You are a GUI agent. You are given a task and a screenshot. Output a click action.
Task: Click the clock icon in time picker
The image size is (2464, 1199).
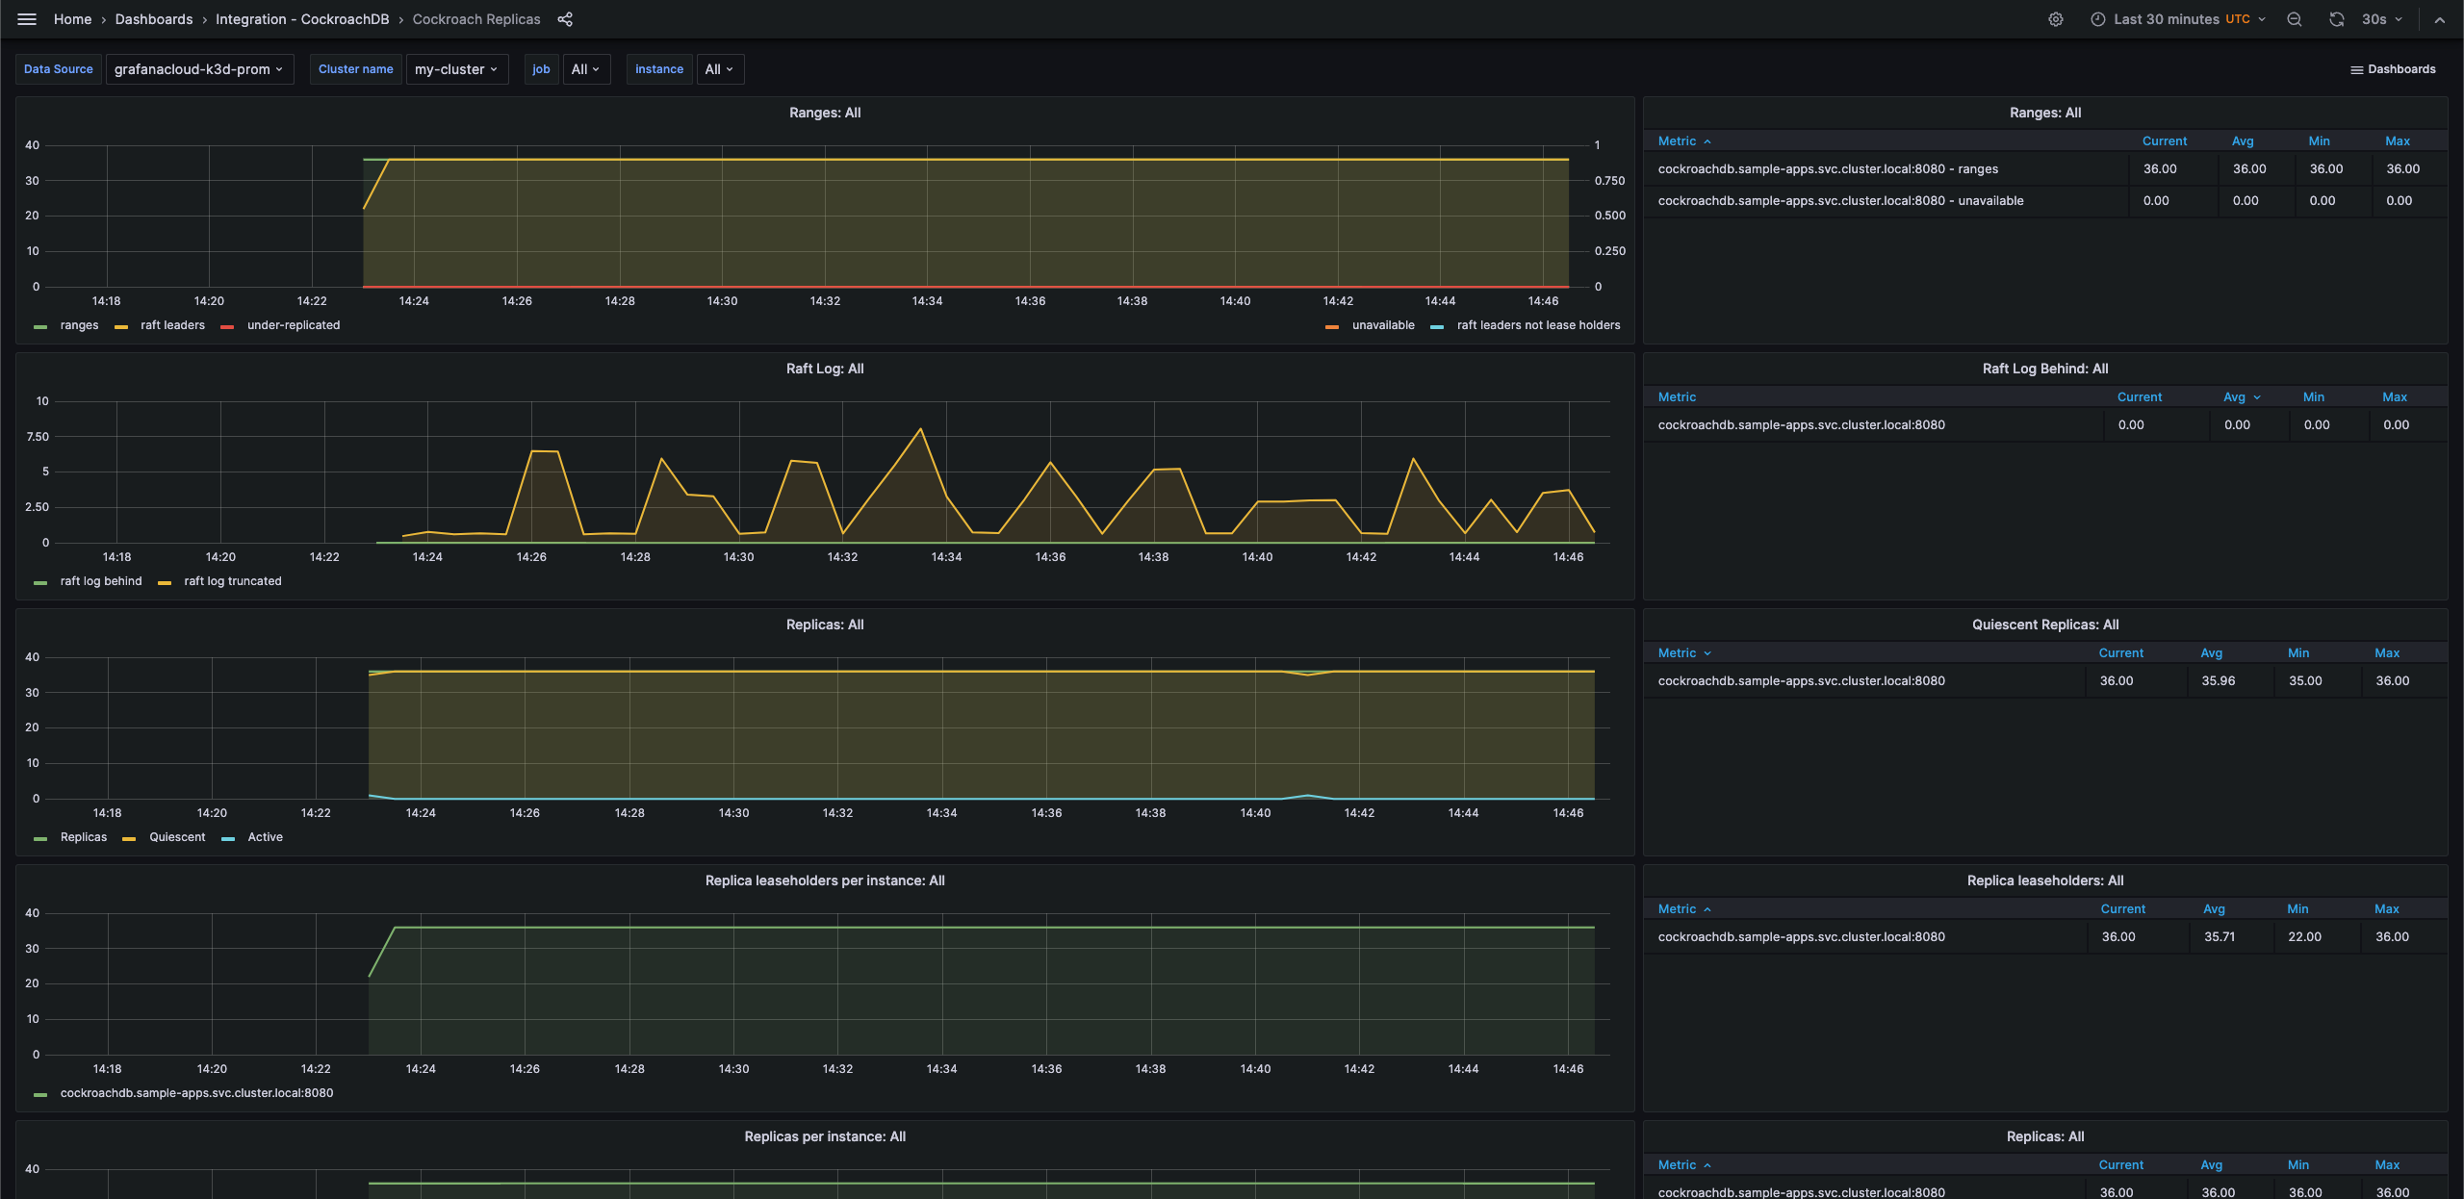(2097, 19)
